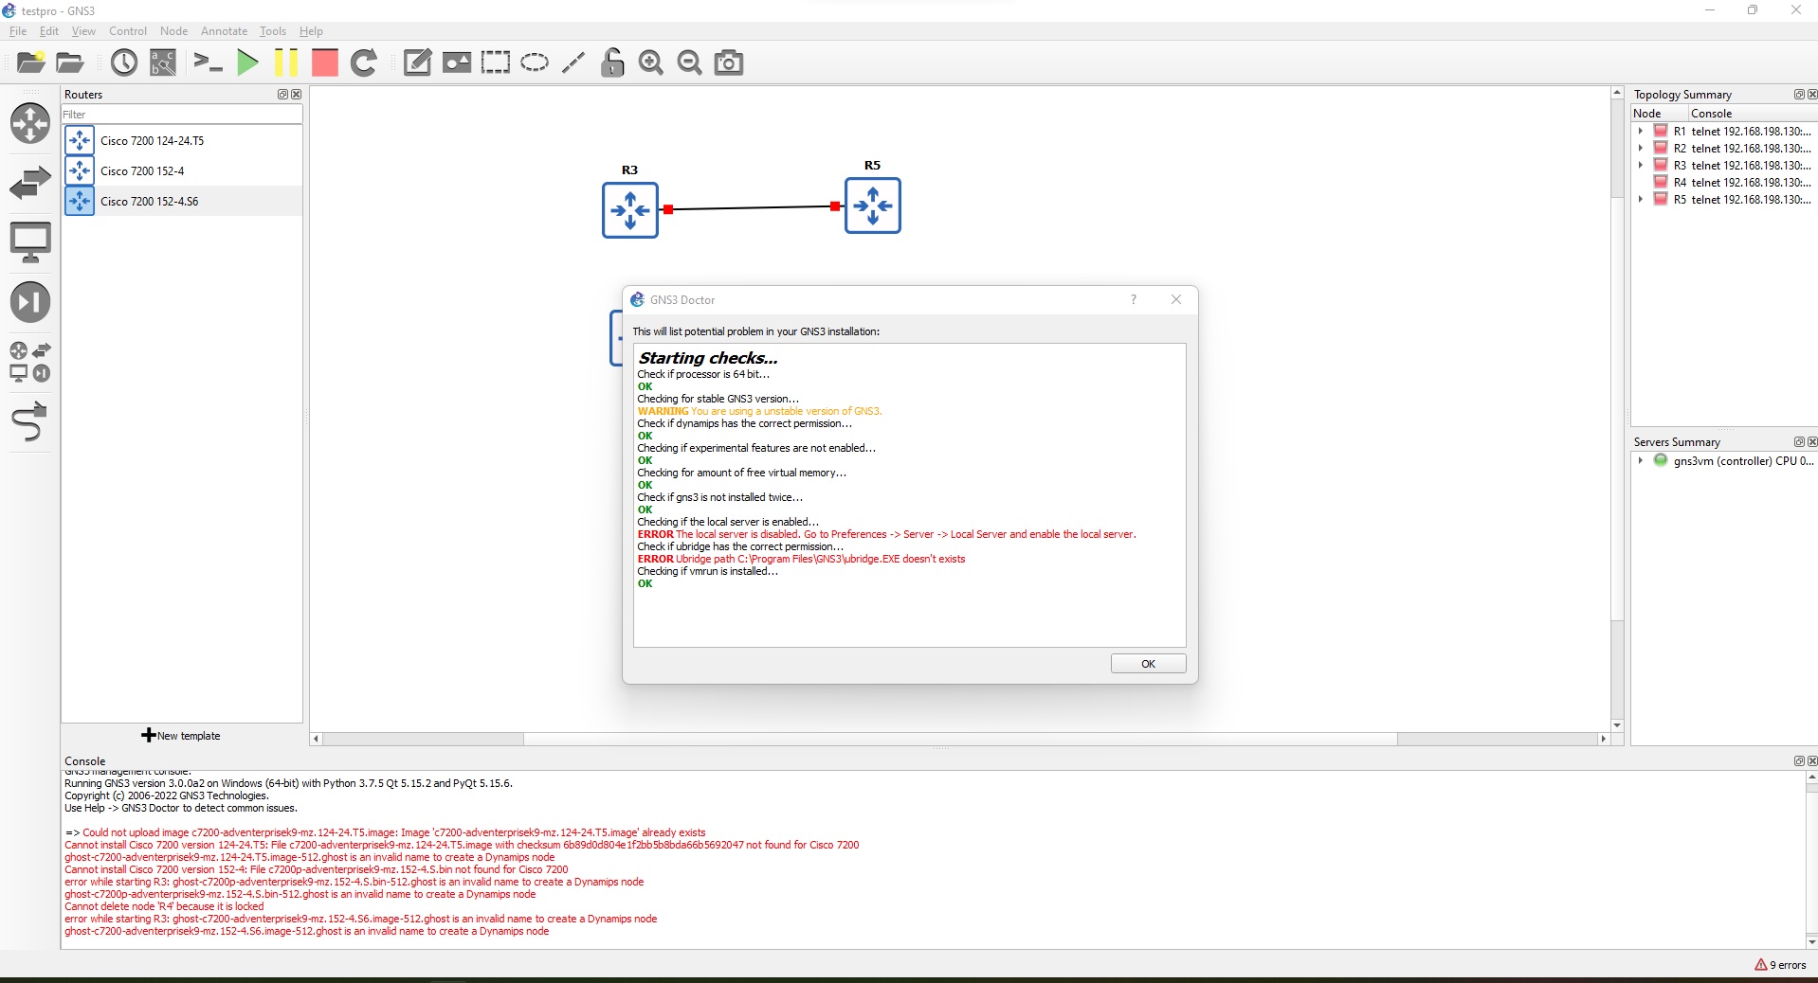Image resolution: width=1818 pixels, height=983 pixels.
Task: Dismiss GNS3 Doctor with the OK button
Action: point(1147,663)
